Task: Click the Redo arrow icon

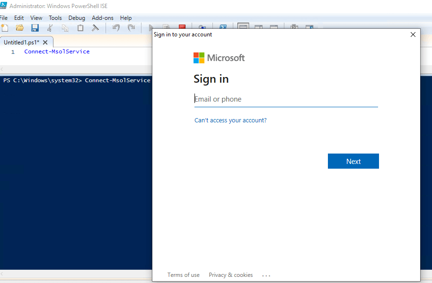Action: coord(132,28)
